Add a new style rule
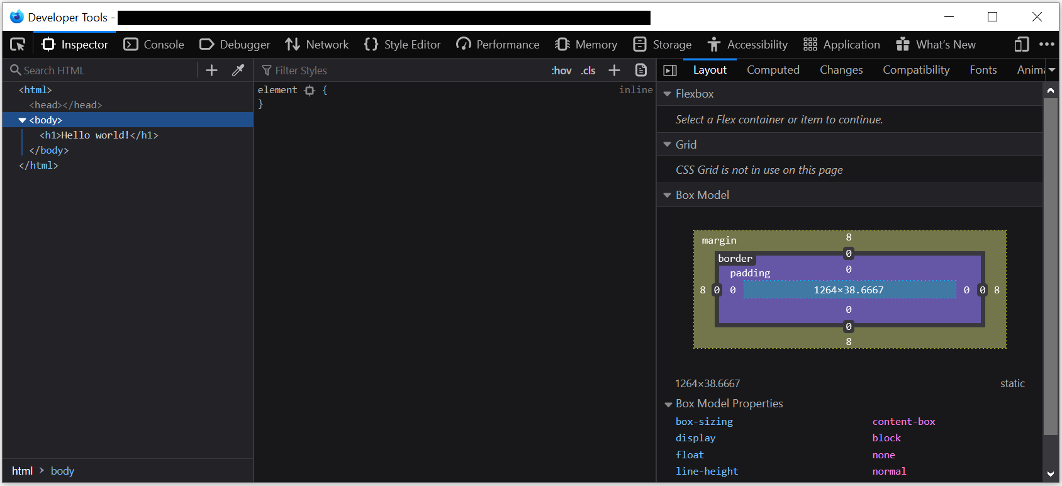 pos(614,71)
